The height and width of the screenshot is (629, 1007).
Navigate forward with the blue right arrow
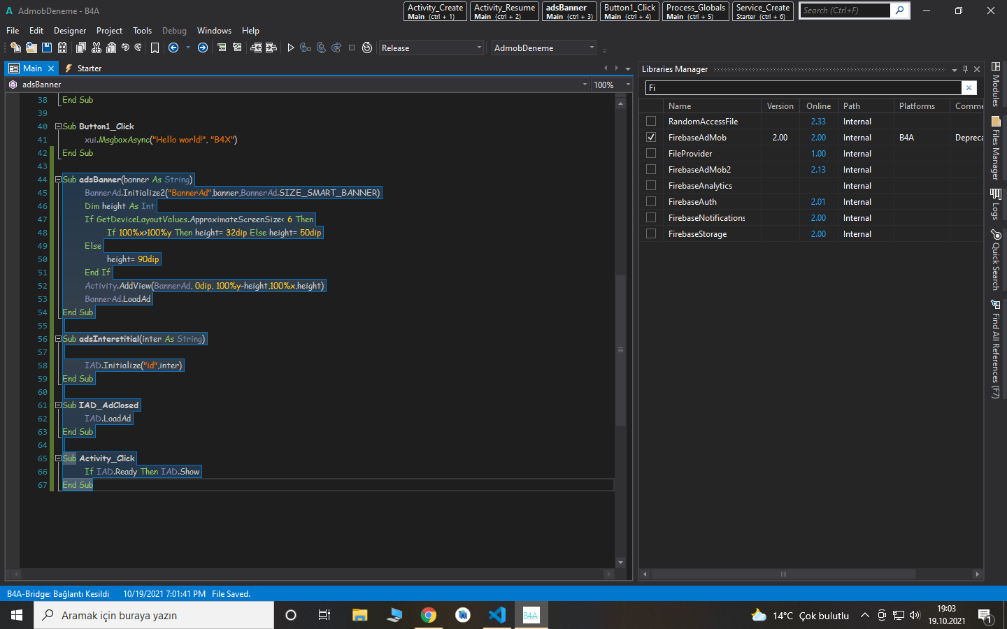(203, 48)
